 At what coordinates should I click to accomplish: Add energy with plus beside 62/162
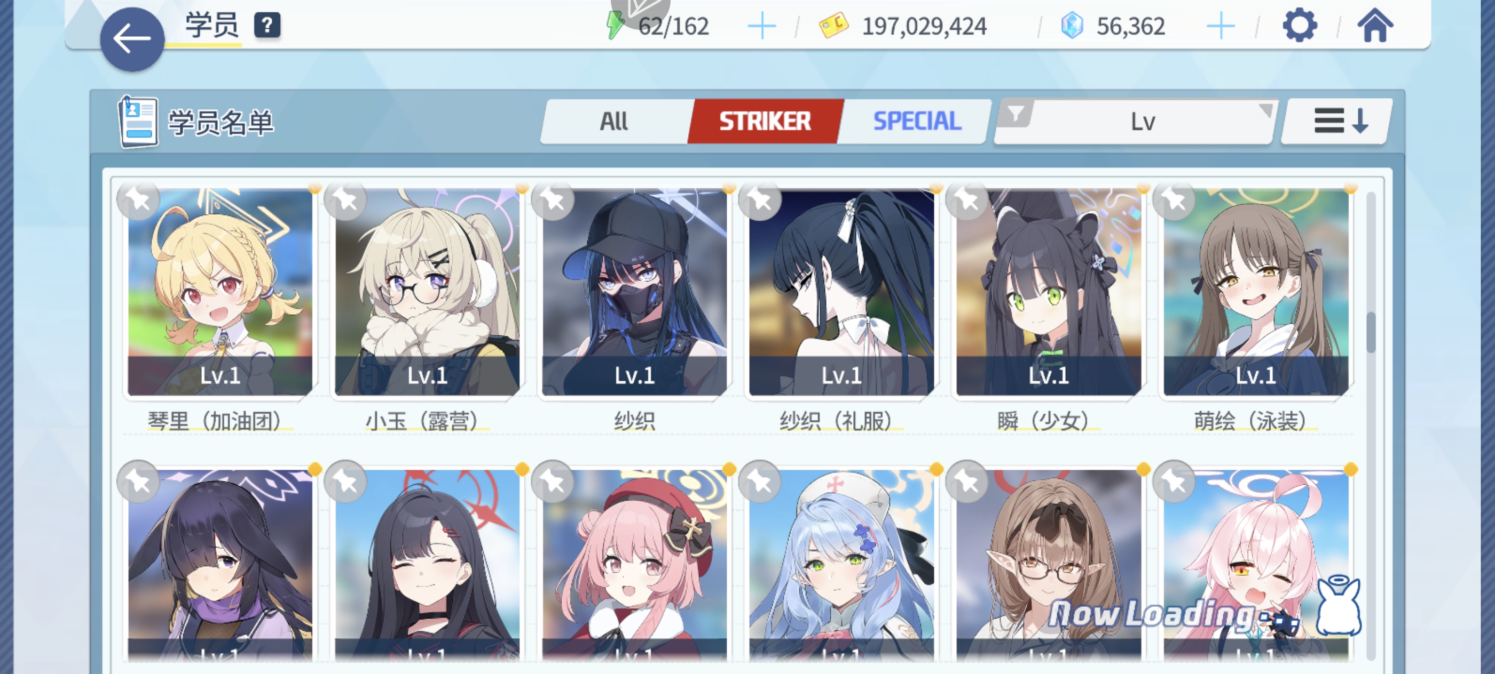point(761,27)
